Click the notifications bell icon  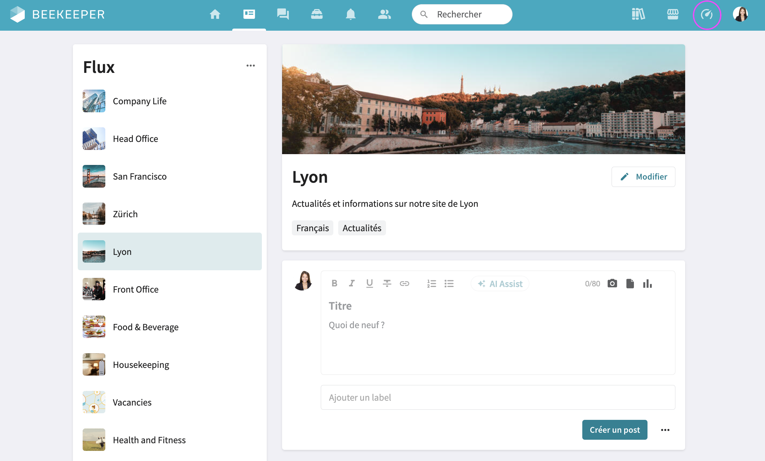(350, 14)
